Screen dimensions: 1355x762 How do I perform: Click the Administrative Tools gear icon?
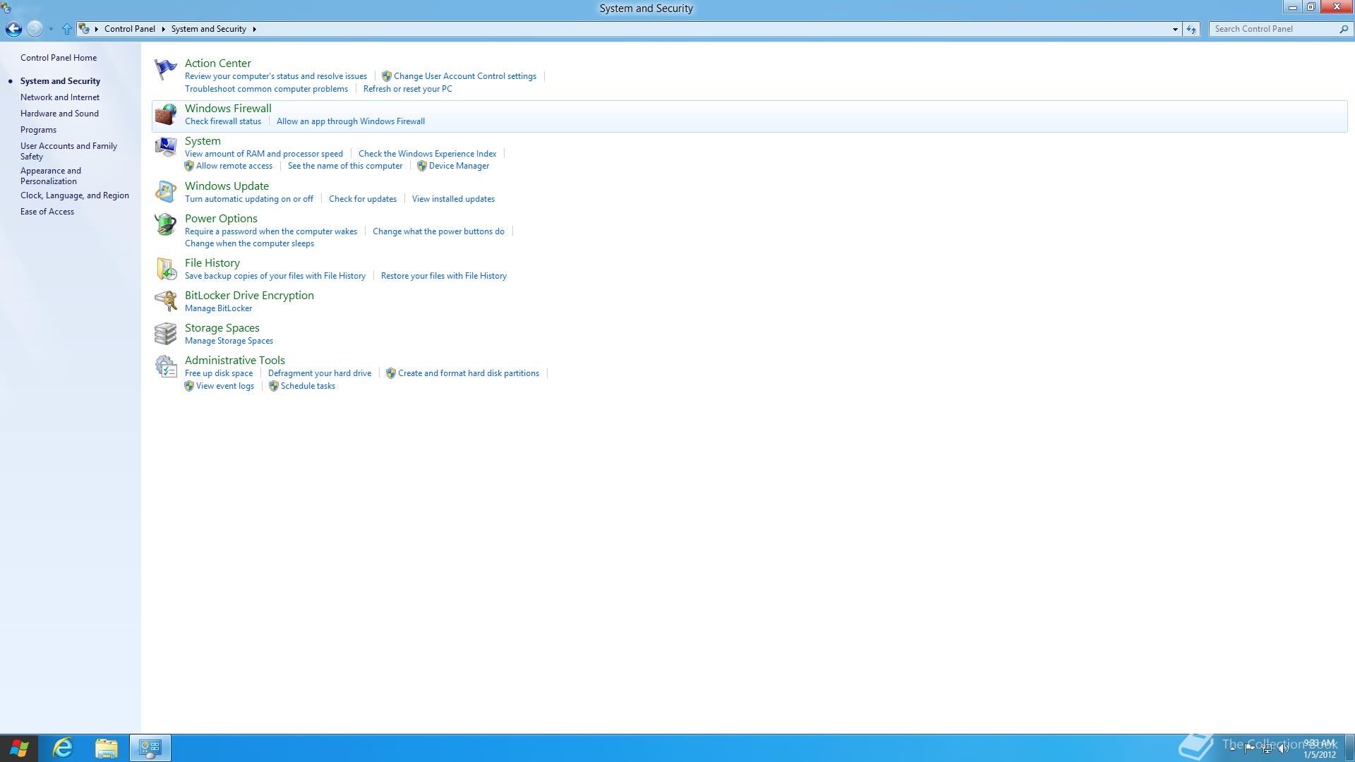pyautogui.click(x=165, y=366)
